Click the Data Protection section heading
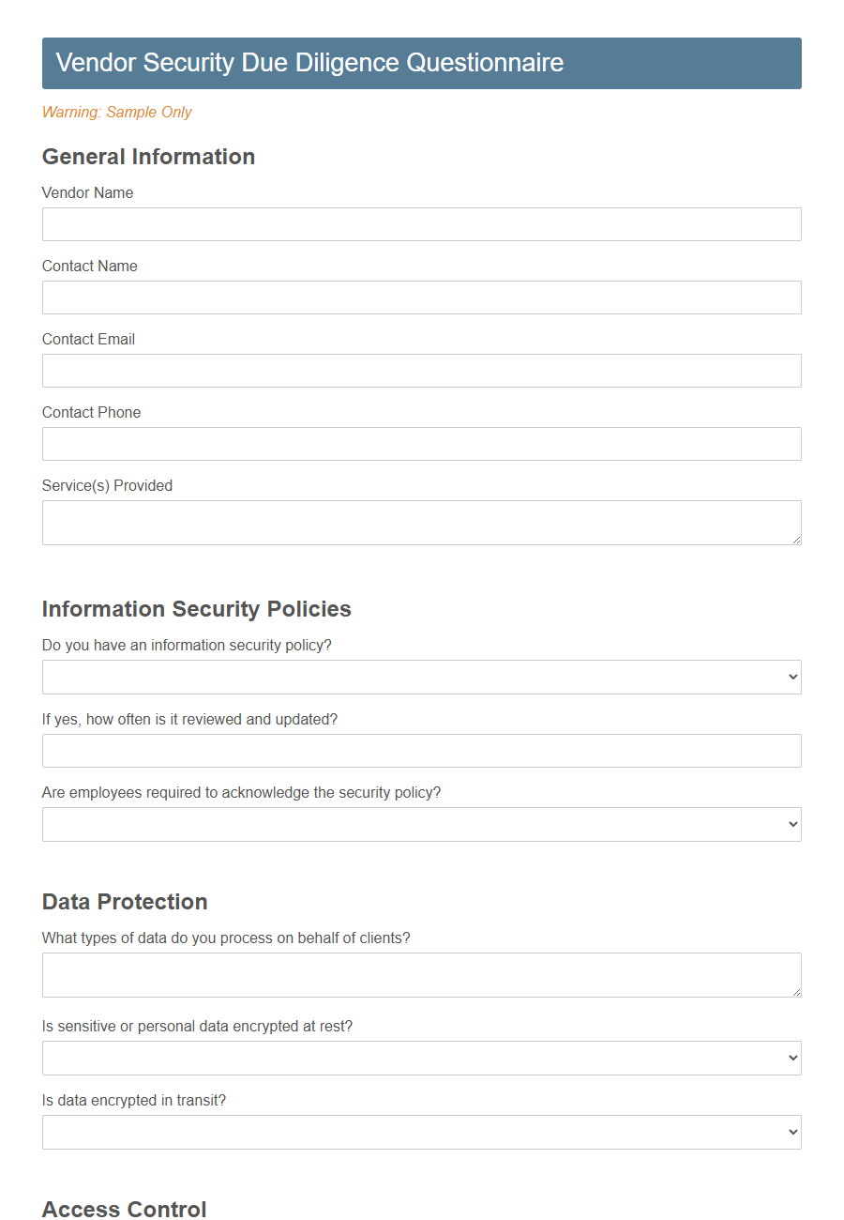 (x=125, y=902)
